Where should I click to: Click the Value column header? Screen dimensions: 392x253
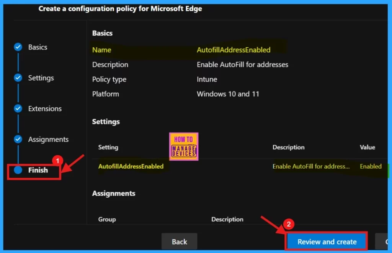click(x=367, y=147)
